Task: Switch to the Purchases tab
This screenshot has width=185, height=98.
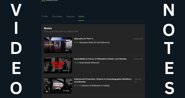Action: point(57,16)
